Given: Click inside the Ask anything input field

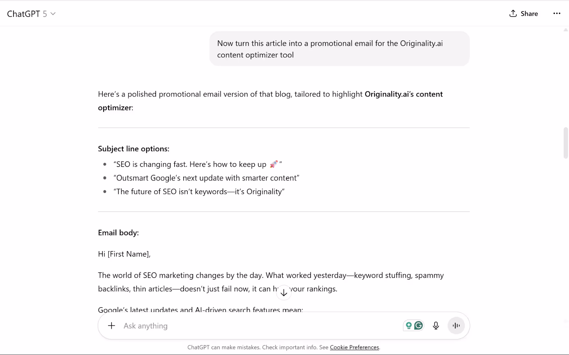Looking at the screenshot, I should point(213,325).
